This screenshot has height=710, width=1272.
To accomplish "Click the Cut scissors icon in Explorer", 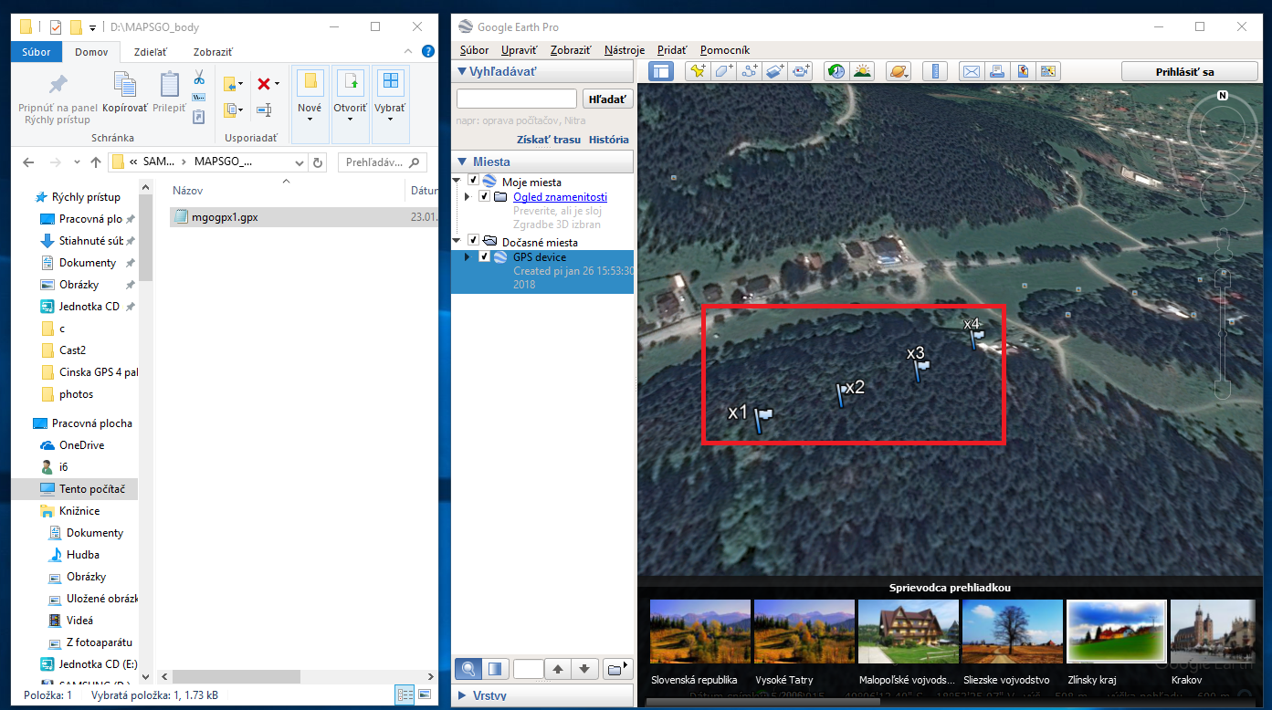I will click(x=198, y=78).
